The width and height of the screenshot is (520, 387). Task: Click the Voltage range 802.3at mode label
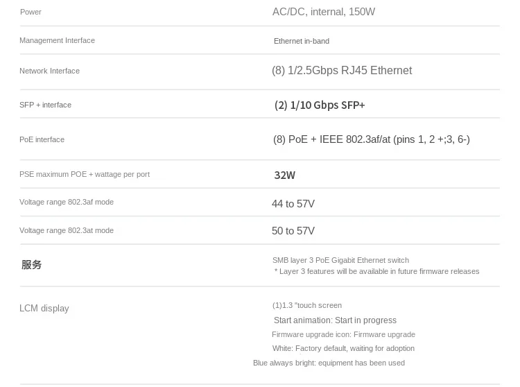tap(66, 230)
